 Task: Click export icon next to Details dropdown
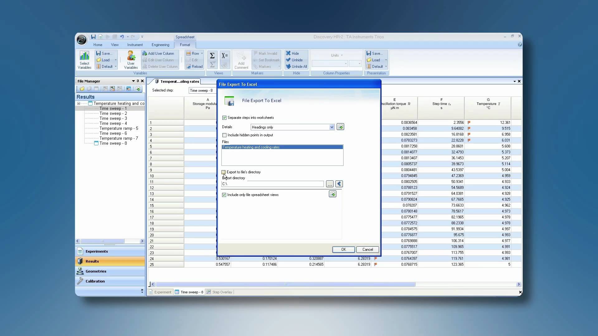coord(340,127)
